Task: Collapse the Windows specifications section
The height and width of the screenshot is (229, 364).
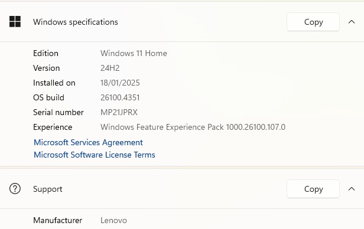Action: [352, 22]
